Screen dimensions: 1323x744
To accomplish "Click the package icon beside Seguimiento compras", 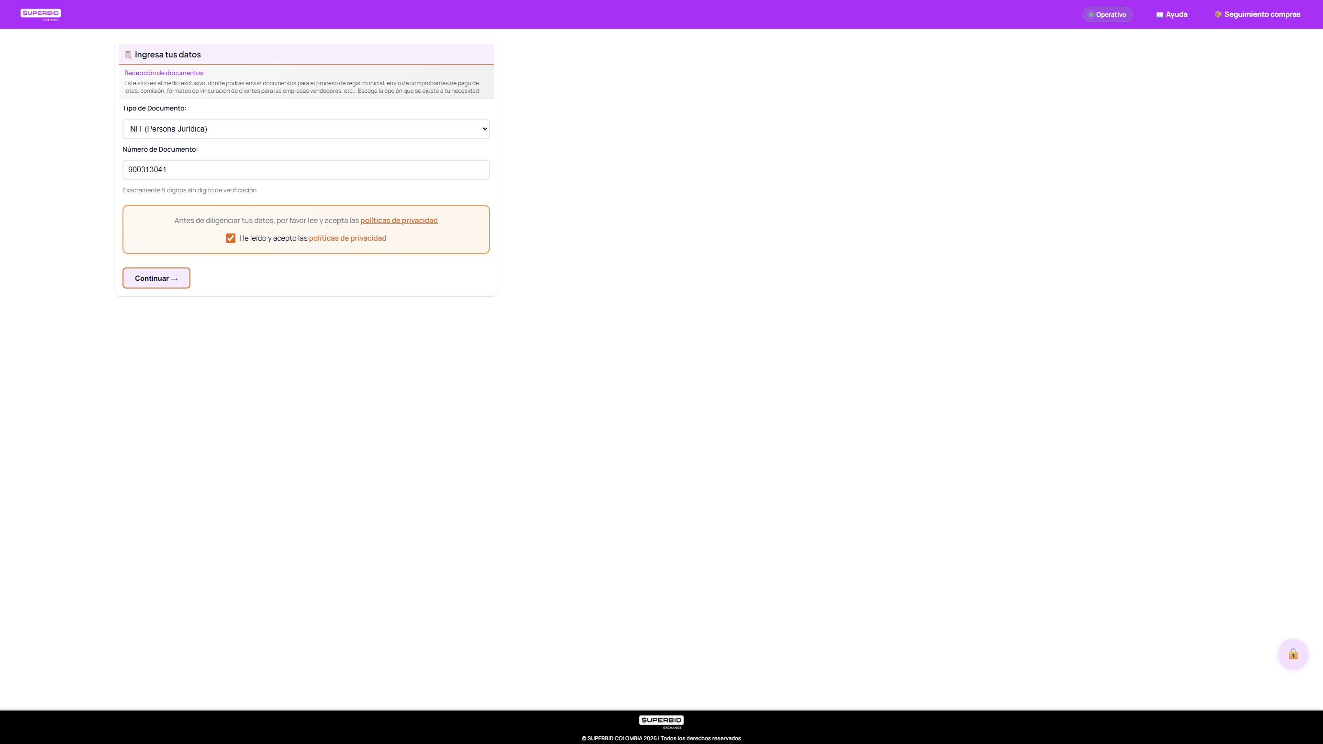I will point(1218,14).
